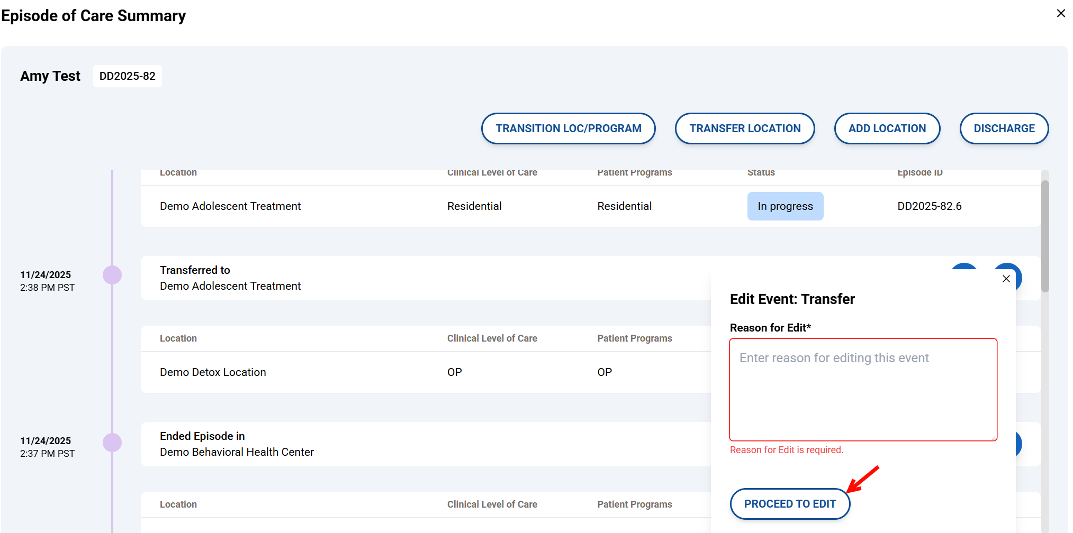Click the Transferred to Demo Adolescent Treatment event
This screenshot has height=533, width=1073.
tap(230, 278)
